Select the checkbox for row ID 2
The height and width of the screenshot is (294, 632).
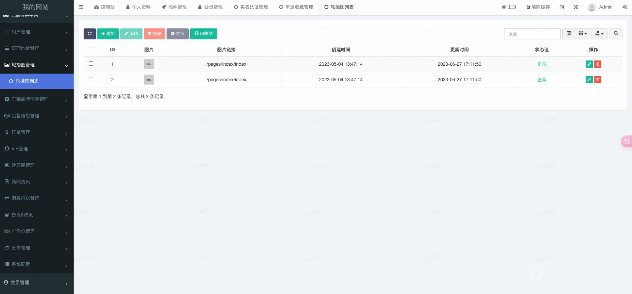click(91, 79)
